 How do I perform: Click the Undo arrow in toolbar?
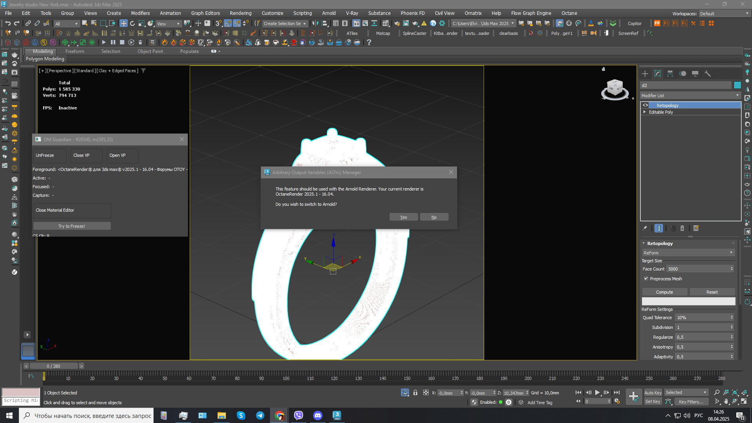point(7,24)
